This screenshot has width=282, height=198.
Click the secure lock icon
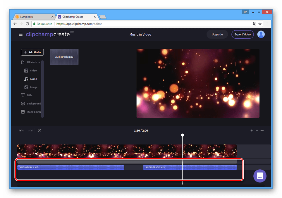[x=34, y=24]
